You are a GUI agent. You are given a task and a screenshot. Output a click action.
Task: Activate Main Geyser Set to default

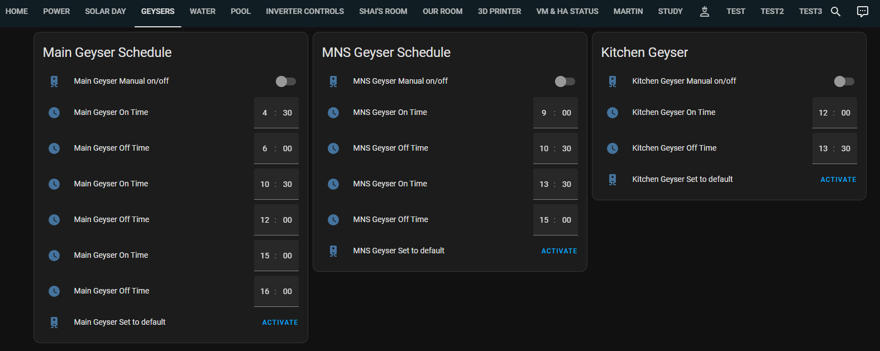(x=280, y=323)
